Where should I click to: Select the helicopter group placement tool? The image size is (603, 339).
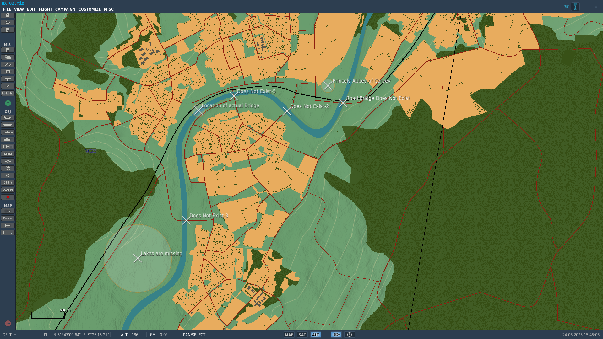click(x=8, y=125)
